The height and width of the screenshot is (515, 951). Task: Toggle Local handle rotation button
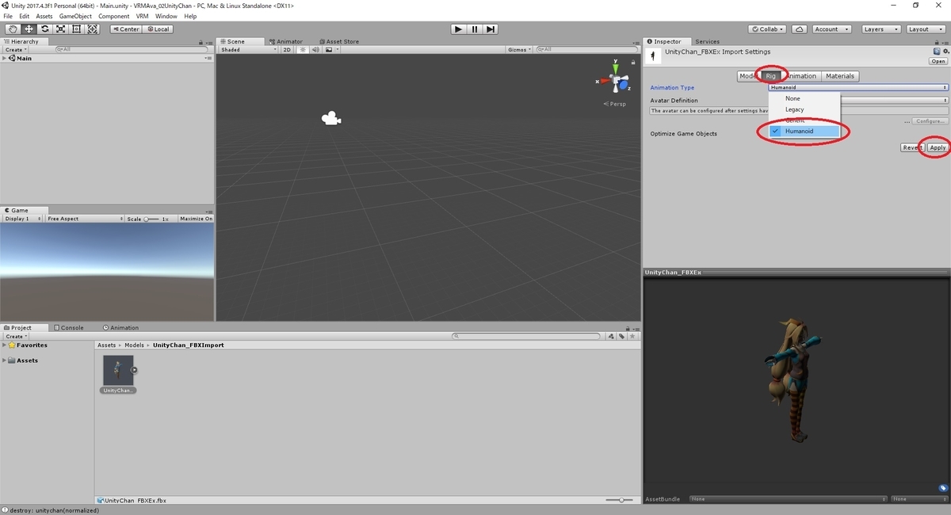pos(157,29)
